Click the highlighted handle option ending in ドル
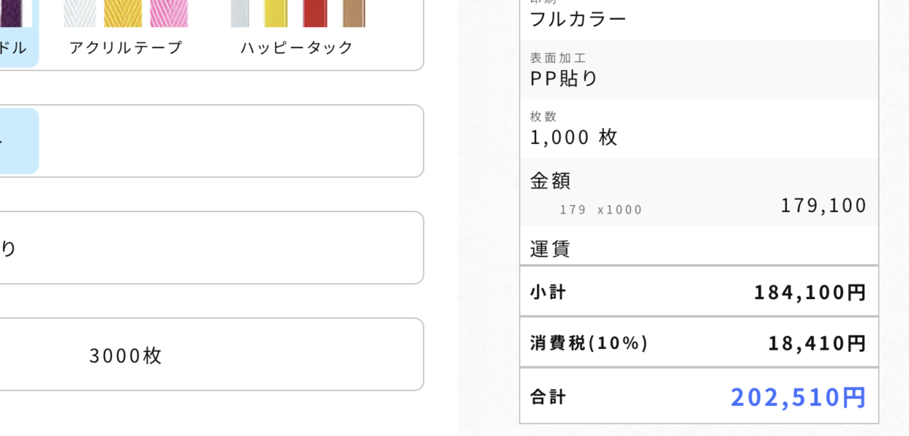 [x=15, y=33]
